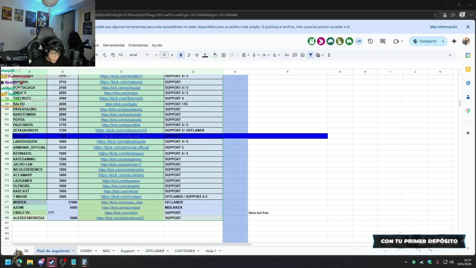Open Google Tasks side panel icon

tap(468, 83)
